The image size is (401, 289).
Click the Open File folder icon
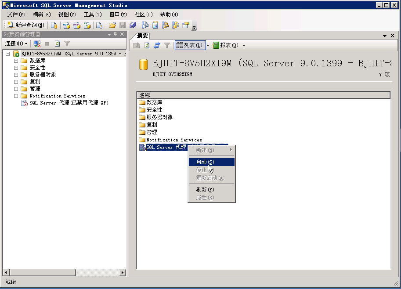[112, 25]
